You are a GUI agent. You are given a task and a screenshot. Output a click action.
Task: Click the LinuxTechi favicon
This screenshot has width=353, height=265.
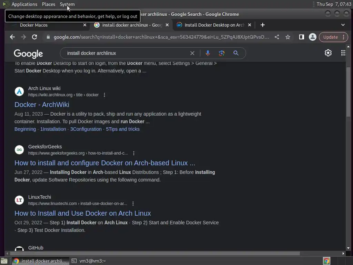pyautogui.click(x=19, y=200)
